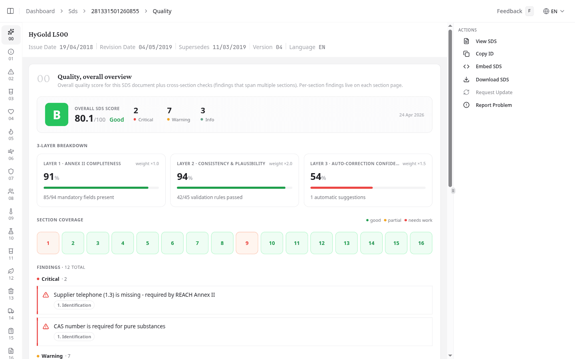
Task: Open section 02 hazard triangle icon
Action: point(11,72)
